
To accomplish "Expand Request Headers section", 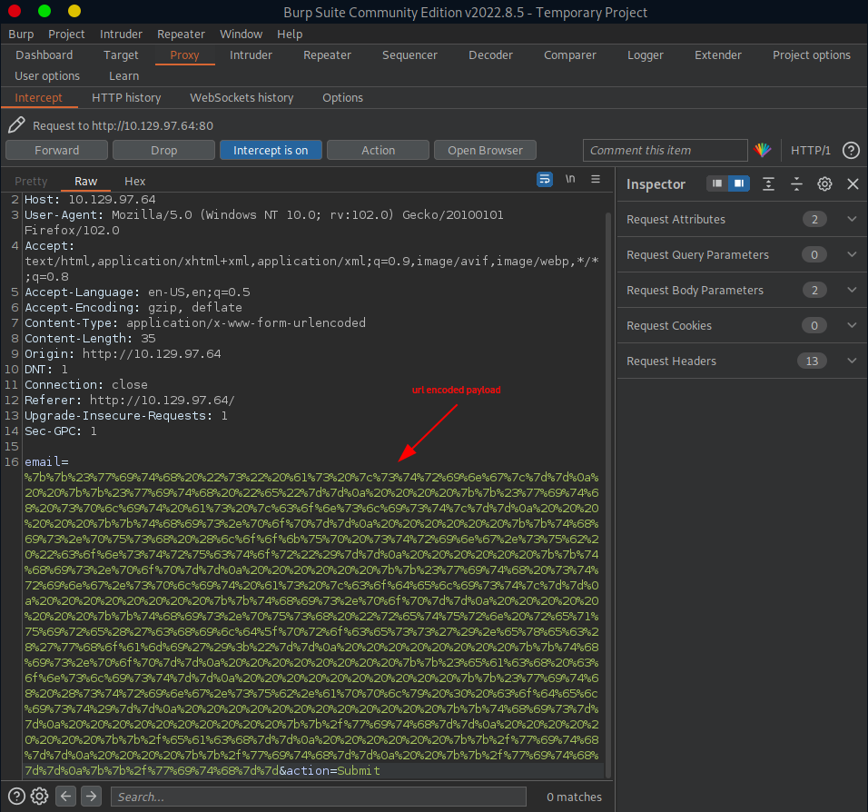I will click(x=851, y=361).
